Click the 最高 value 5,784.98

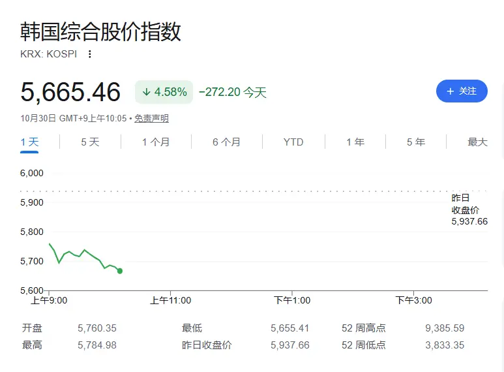97,345
